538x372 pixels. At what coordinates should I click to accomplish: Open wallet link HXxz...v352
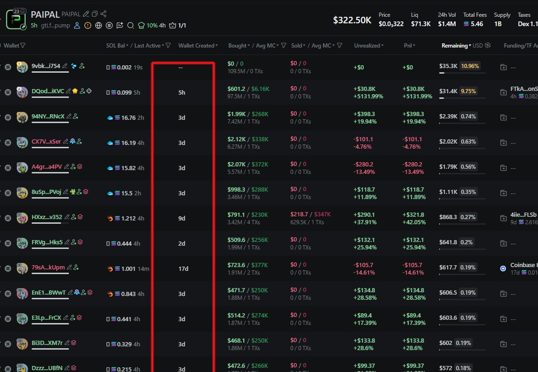[x=47, y=217]
